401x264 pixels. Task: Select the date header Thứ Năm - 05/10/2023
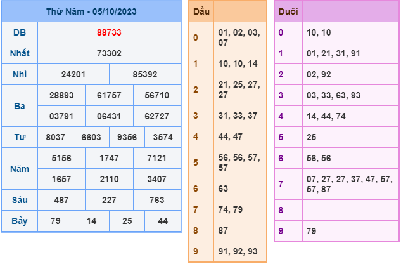[x=91, y=11]
